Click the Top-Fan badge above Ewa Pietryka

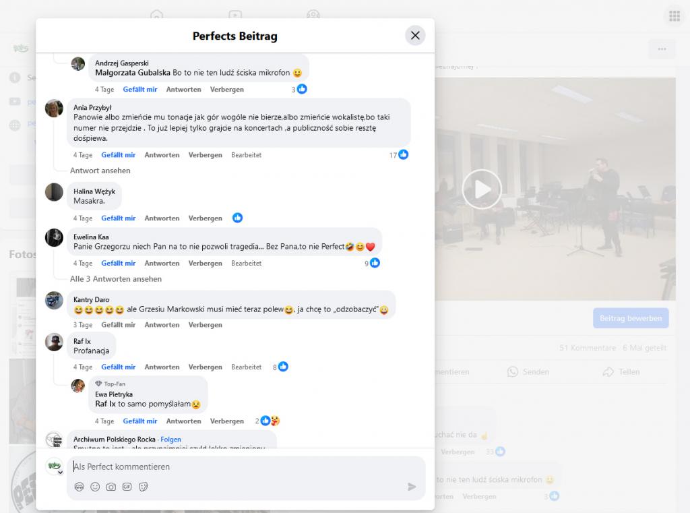[x=111, y=384]
